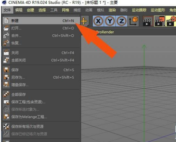This screenshot has height=142, width=176.
Task: Select the Move tool cross-arrows icon
Action: (84, 21)
